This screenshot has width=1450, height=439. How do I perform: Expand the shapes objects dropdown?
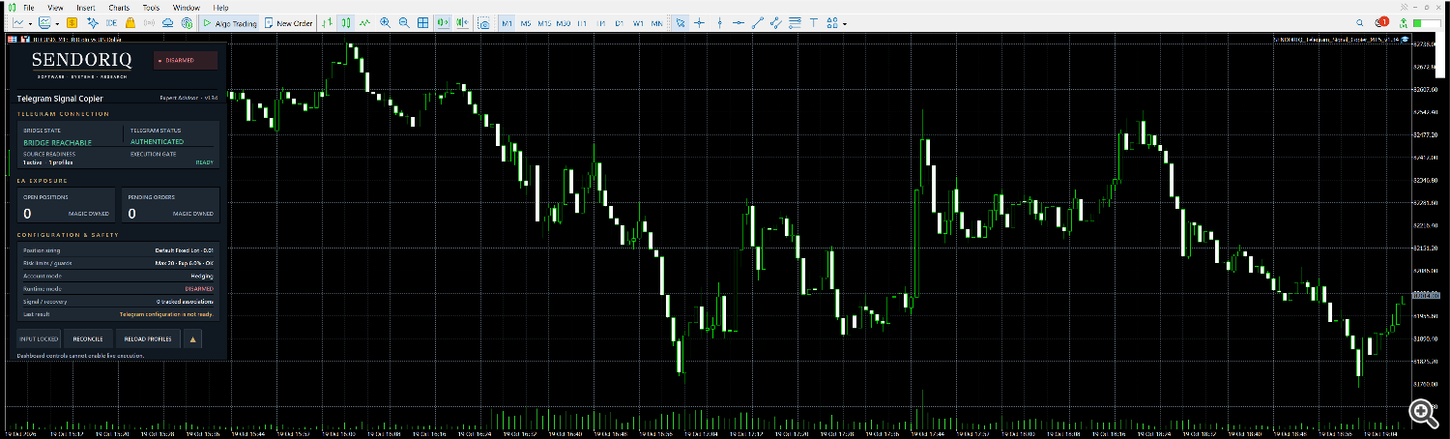(x=845, y=23)
